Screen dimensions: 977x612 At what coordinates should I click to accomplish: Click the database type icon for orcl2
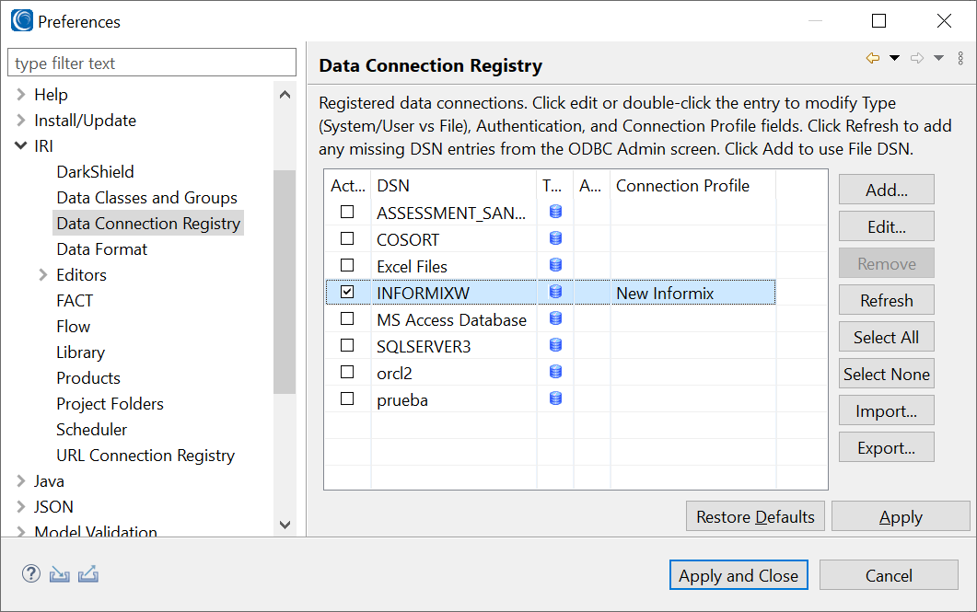pyautogui.click(x=556, y=373)
